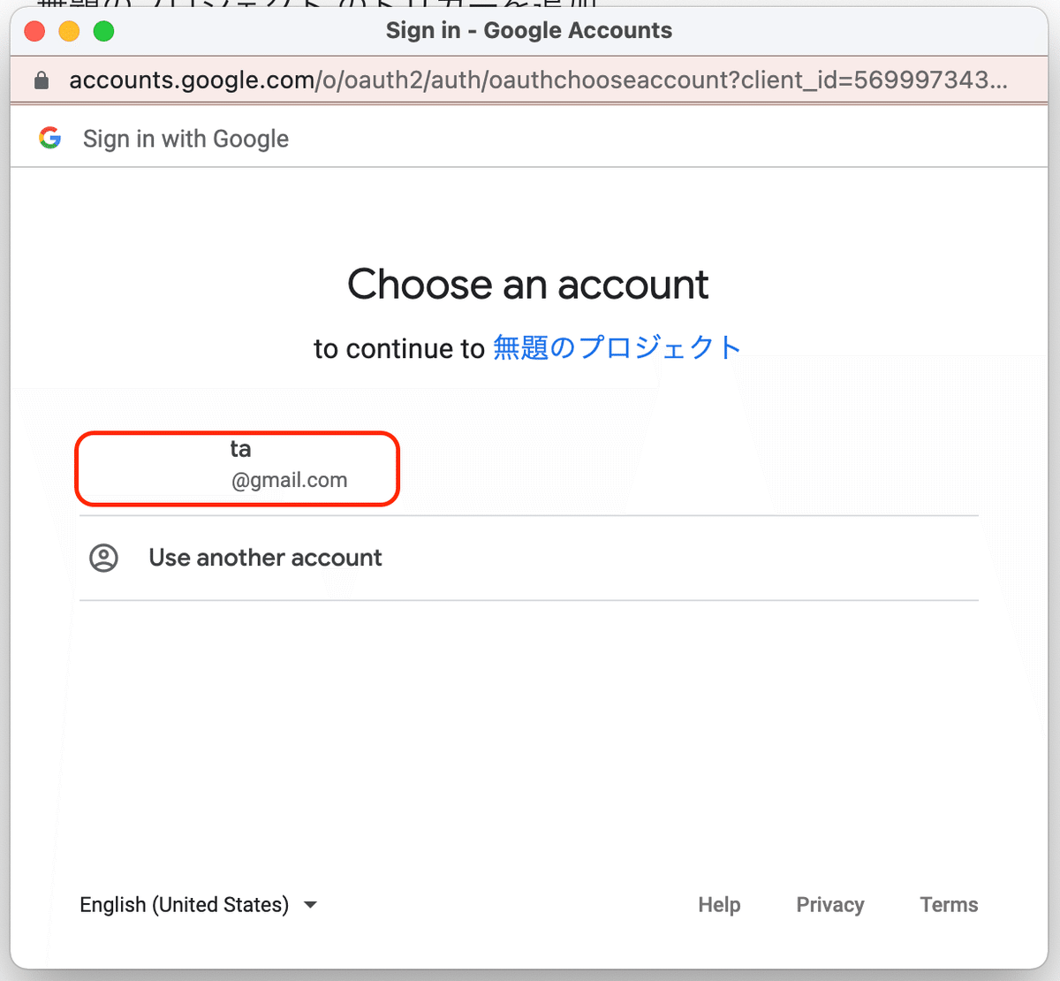This screenshot has width=1060, height=981.
Task: Maximize the window with green button
Action: point(103,31)
